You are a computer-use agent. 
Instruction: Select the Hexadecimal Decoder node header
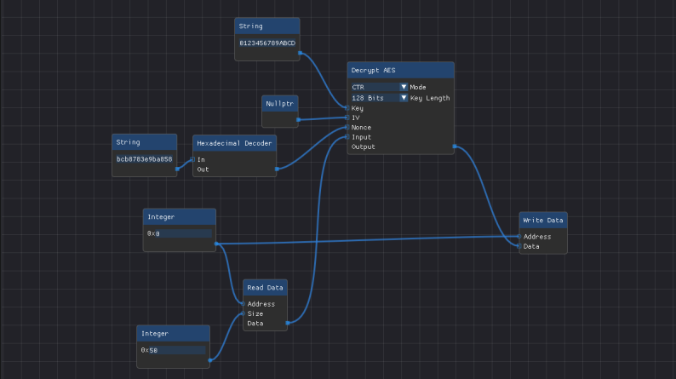(x=234, y=143)
